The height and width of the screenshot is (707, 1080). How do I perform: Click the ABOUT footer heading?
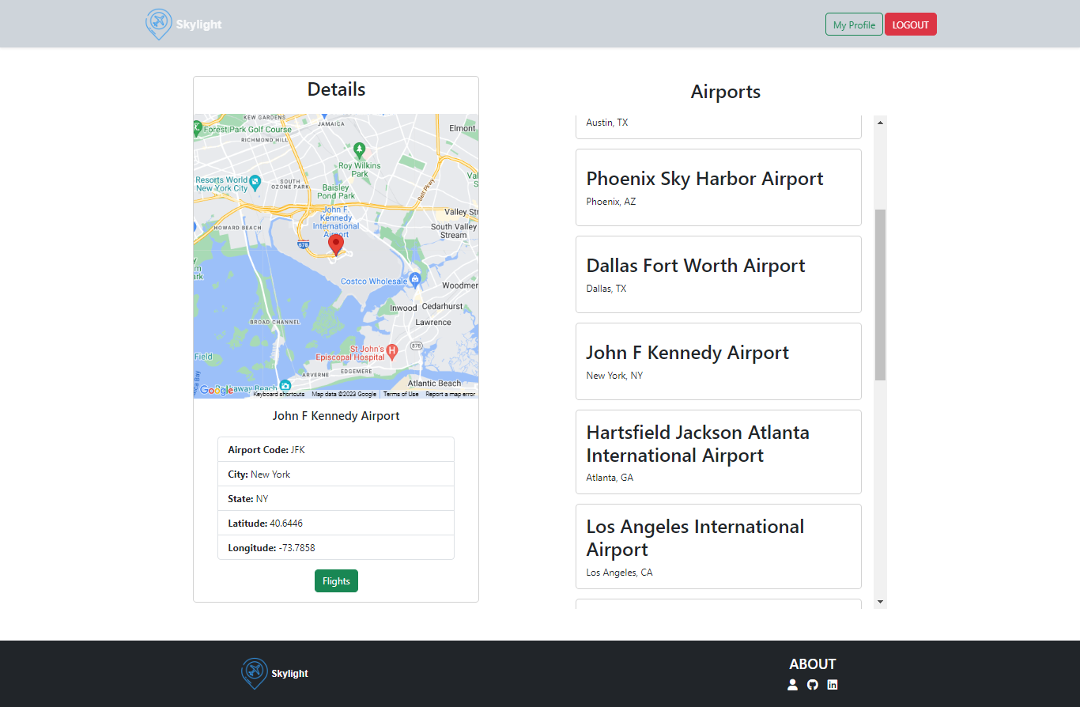813,664
